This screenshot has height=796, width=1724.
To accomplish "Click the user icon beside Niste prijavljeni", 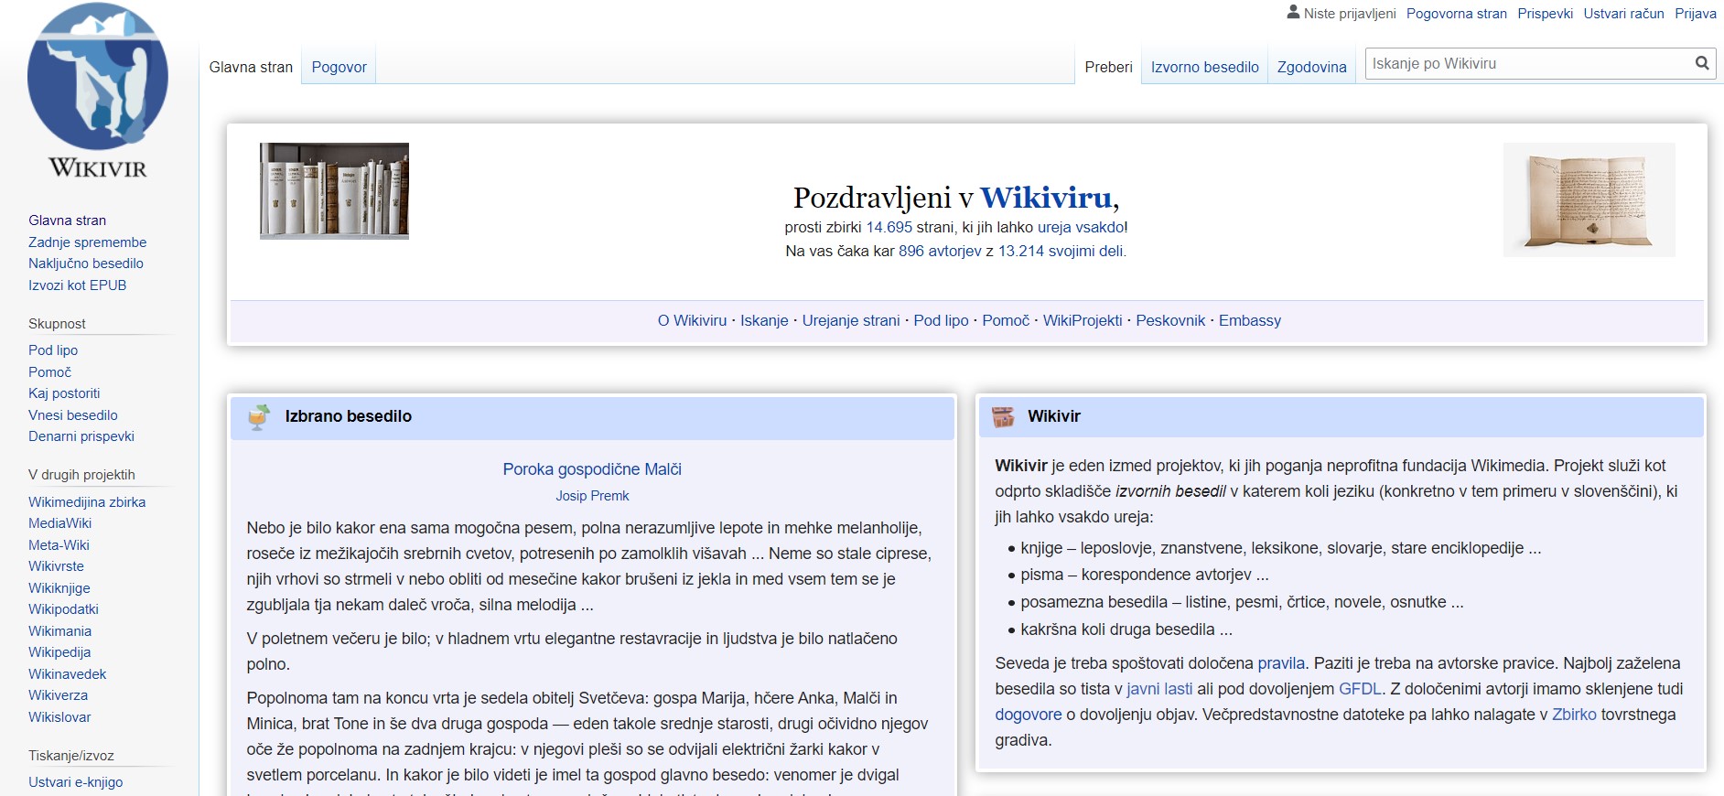I will point(1293,12).
